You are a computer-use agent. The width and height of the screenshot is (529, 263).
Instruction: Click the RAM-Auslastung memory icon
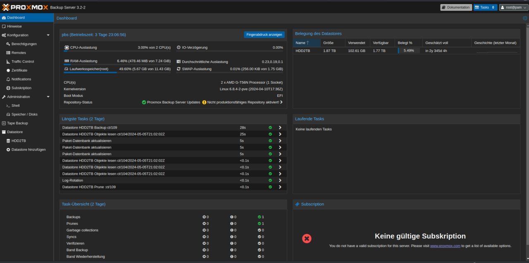coord(67,61)
